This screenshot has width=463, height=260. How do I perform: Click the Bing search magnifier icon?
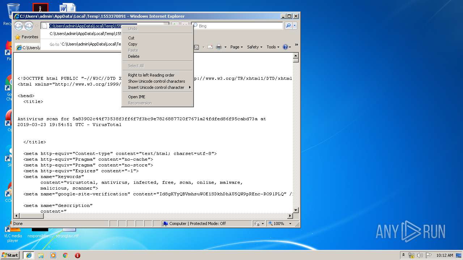[288, 26]
